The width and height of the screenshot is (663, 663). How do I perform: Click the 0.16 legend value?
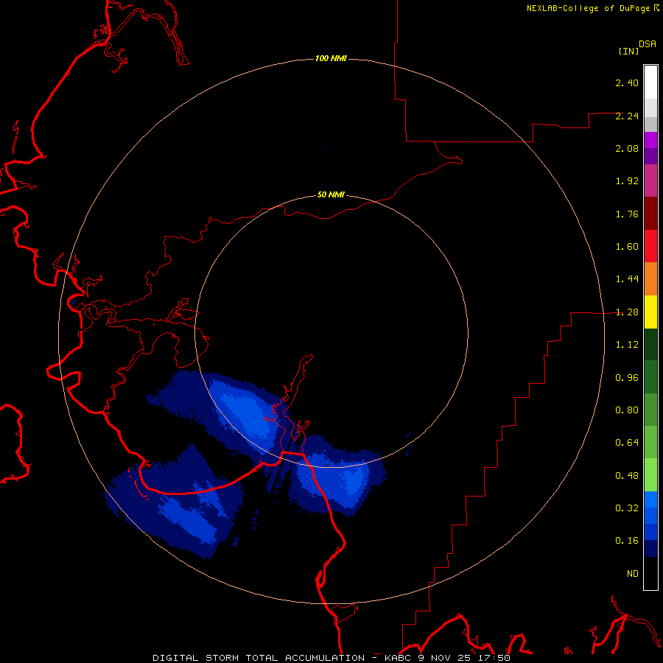(x=627, y=541)
